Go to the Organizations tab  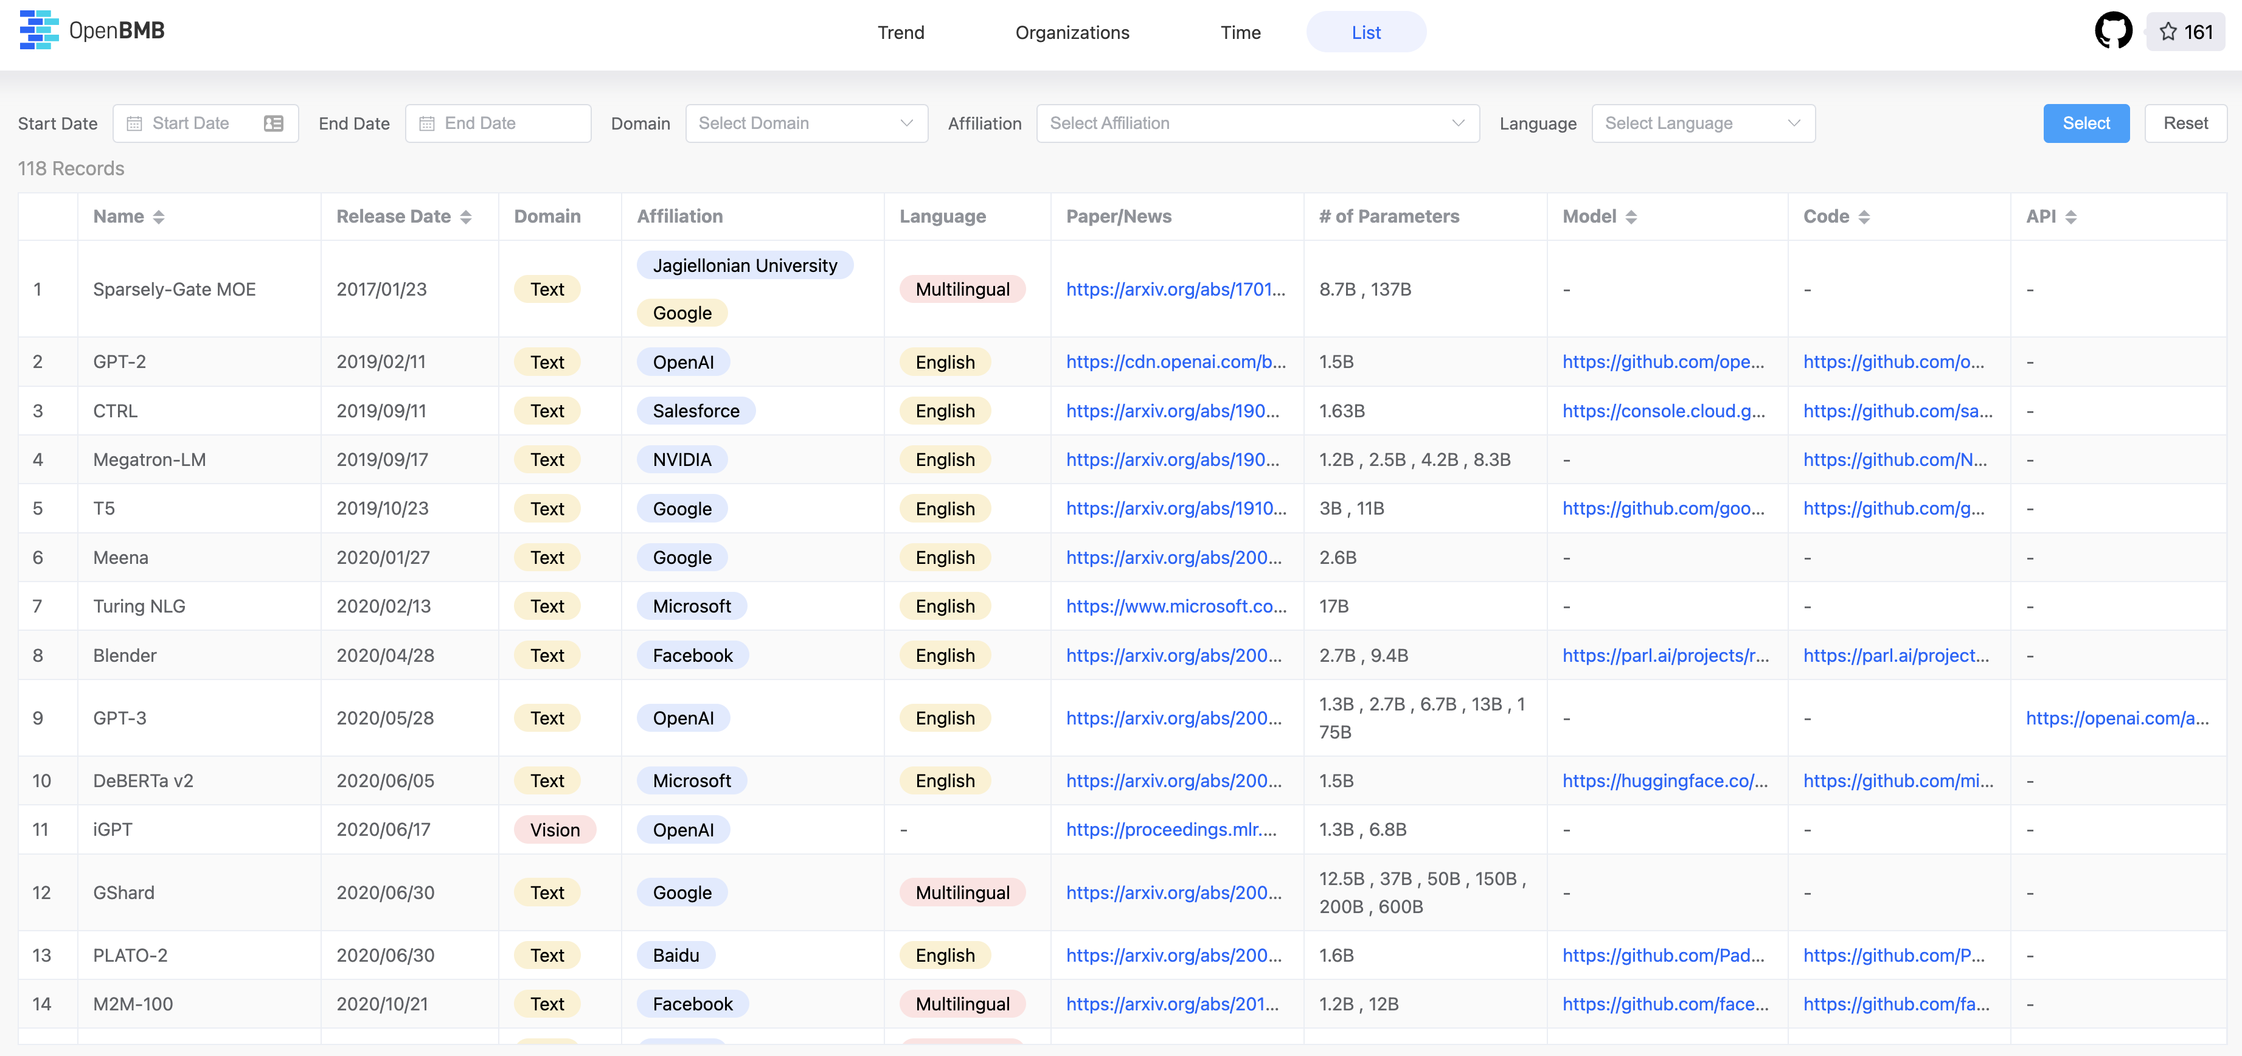[1071, 32]
